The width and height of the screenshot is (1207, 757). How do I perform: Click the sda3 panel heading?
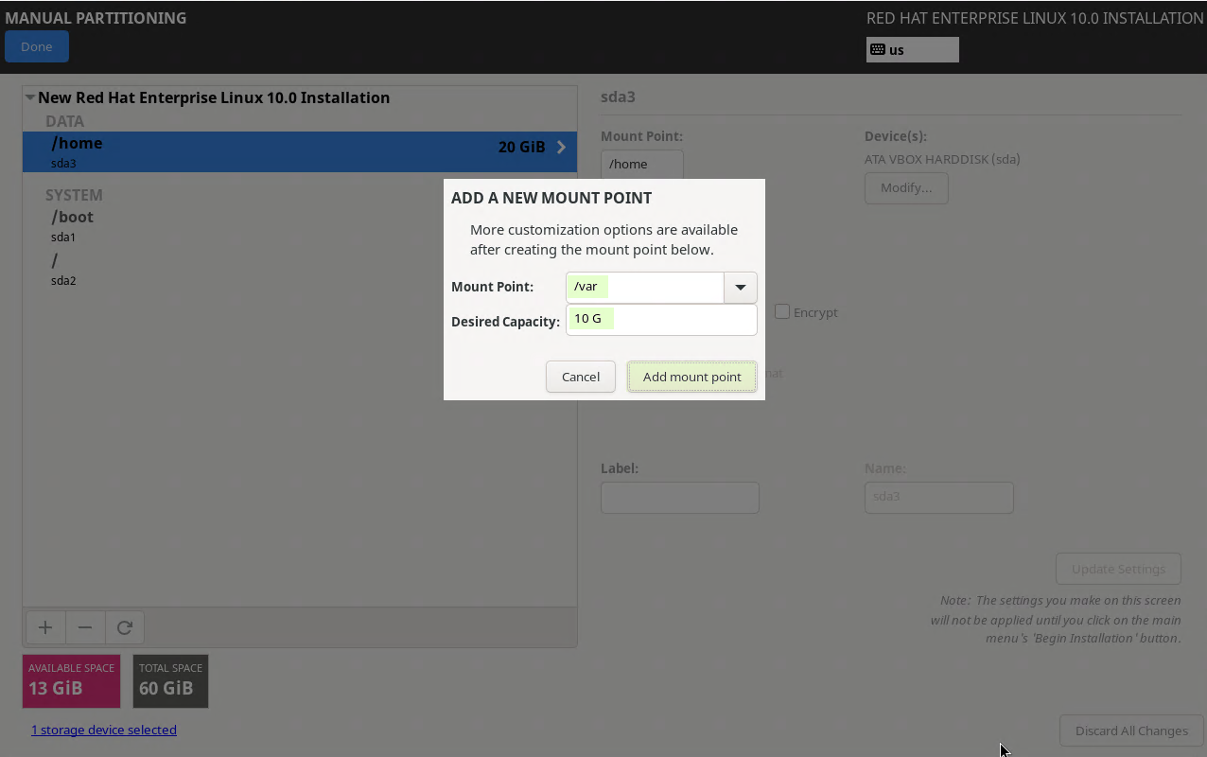618,97
